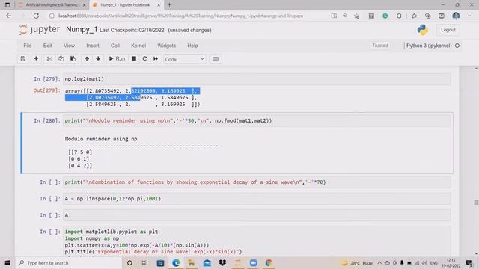Open a new browser tab
This screenshot has width=479, height=269.
tap(169, 5)
